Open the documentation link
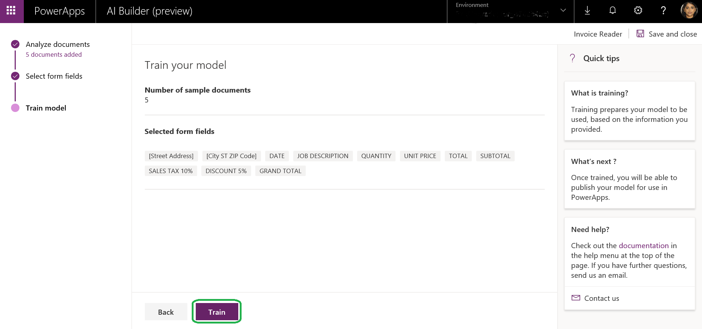 (643, 246)
